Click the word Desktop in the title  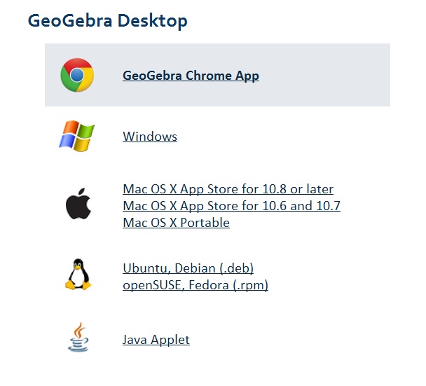pos(153,20)
